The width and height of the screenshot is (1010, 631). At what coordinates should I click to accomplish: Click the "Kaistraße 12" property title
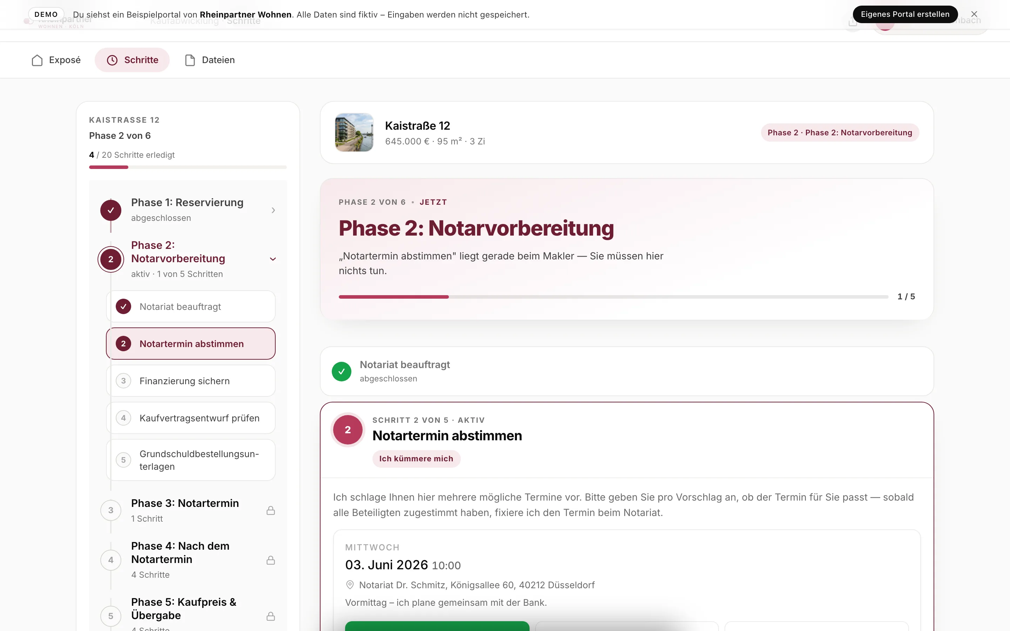(x=417, y=125)
